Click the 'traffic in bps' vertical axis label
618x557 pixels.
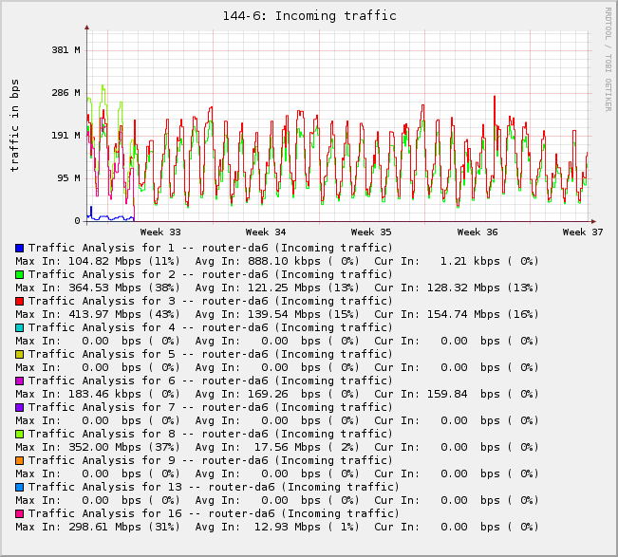click(x=14, y=125)
